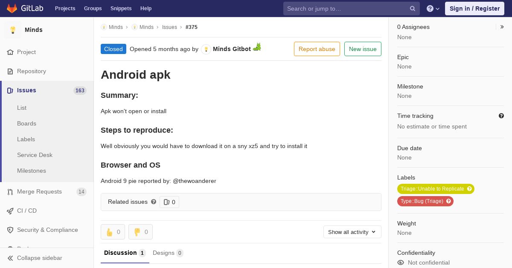The height and width of the screenshot is (268, 512).
Task: Click the Merge Requests count badge 14
Action: click(x=81, y=192)
